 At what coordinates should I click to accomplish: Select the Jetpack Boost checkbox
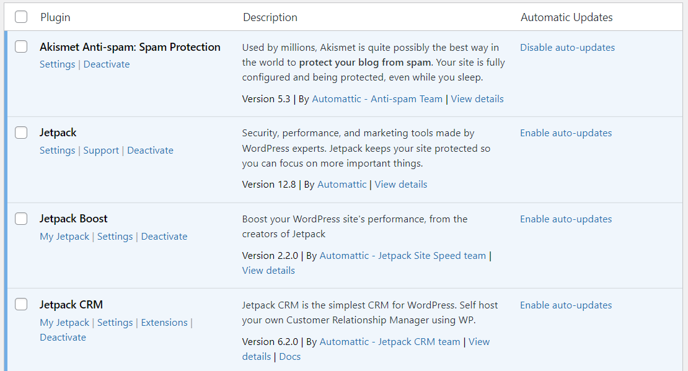click(x=20, y=219)
